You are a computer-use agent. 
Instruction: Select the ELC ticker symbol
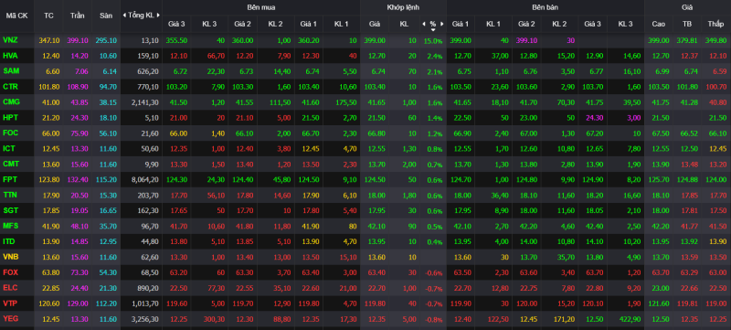[x=10, y=288]
